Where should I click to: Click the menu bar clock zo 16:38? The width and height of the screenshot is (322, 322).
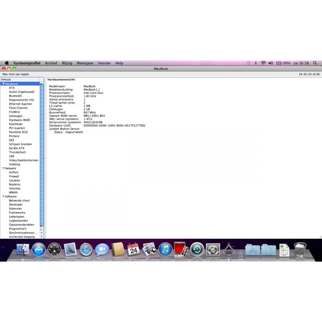[301, 63]
